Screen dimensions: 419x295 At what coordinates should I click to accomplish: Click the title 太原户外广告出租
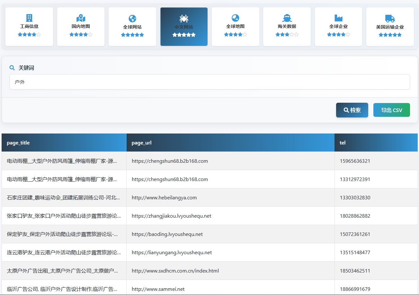[62, 271]
